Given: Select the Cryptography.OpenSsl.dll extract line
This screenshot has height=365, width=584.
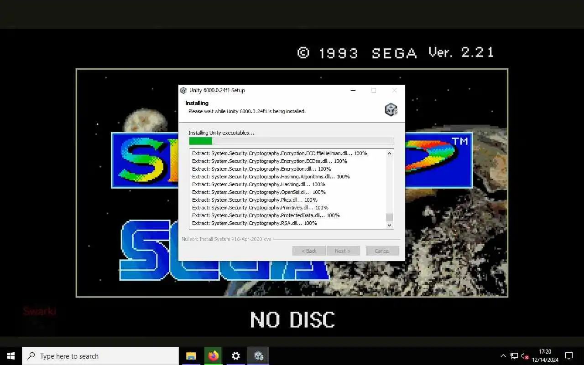Looking at the screenshot, I should pyautogui.click(x=259, y=192).
